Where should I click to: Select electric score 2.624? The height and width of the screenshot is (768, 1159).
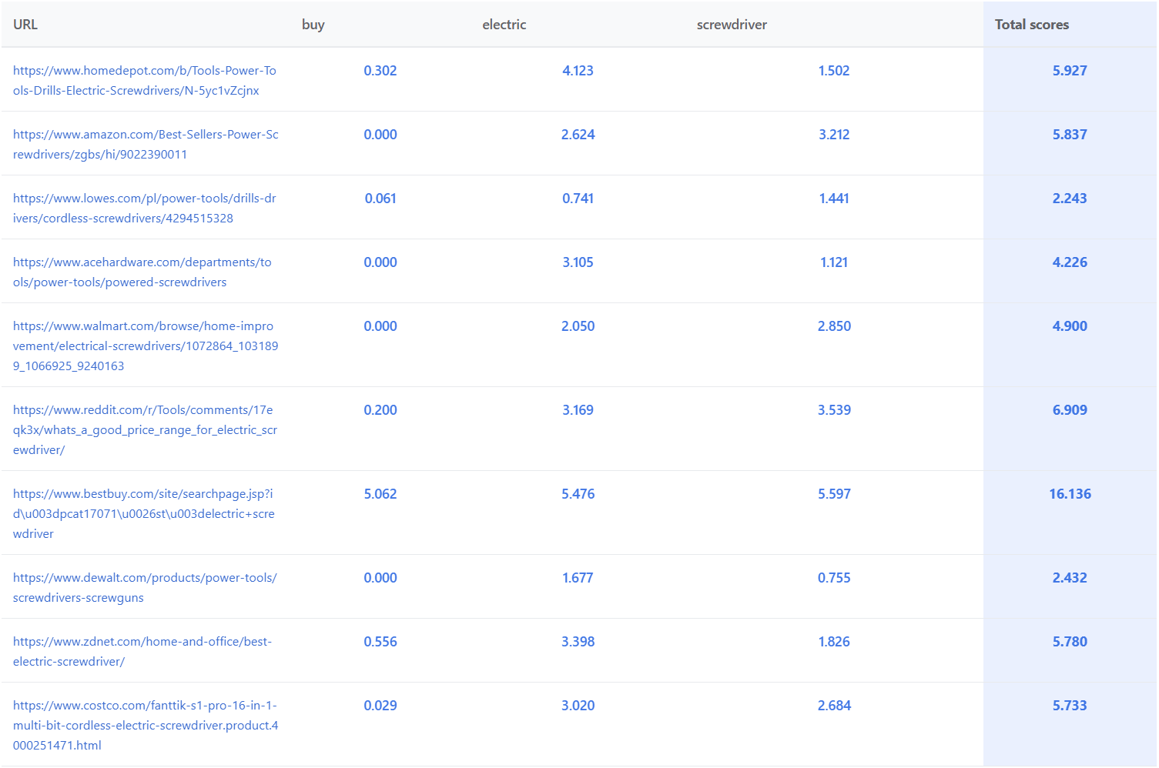[578, 135]
